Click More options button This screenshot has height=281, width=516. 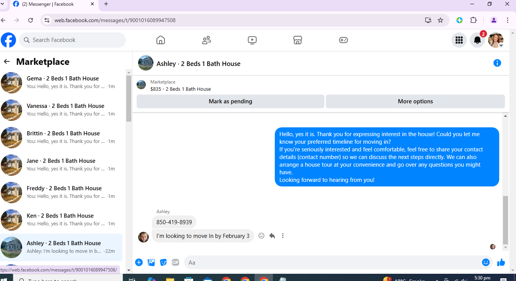click(x=415, y=101)
